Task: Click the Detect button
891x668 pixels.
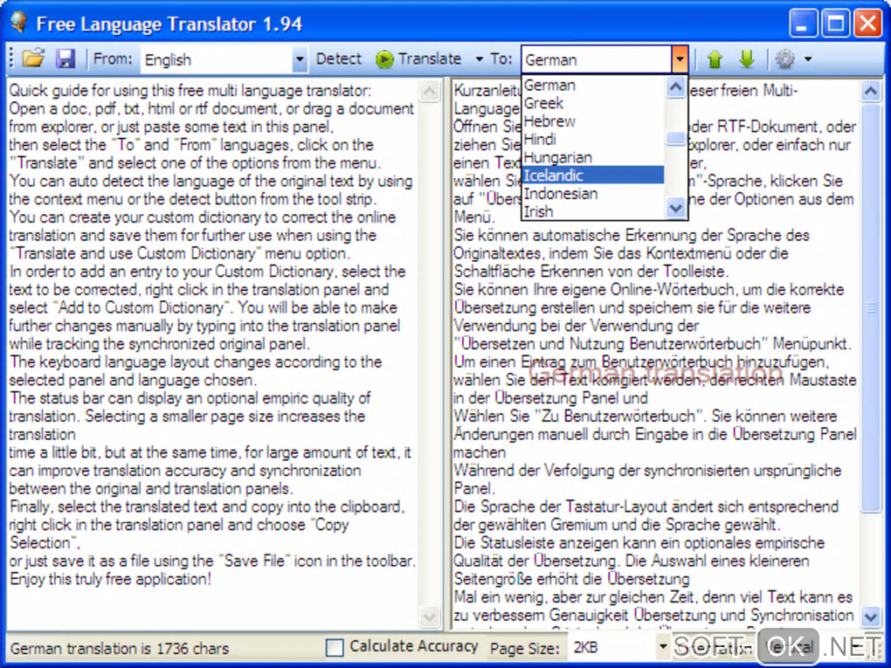Action: [339, 59]
